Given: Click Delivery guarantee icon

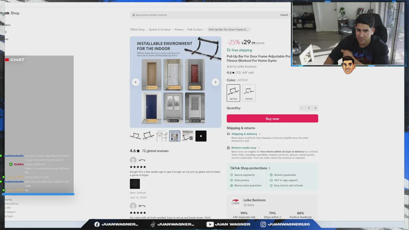Looking at the screenshot, I should [x=271, y=175].
